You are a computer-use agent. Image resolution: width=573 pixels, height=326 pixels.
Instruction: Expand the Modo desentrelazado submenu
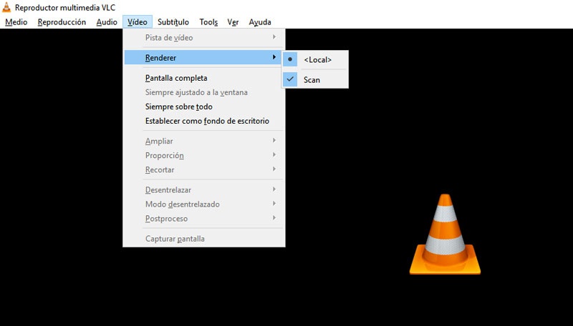tap(204, 204)
